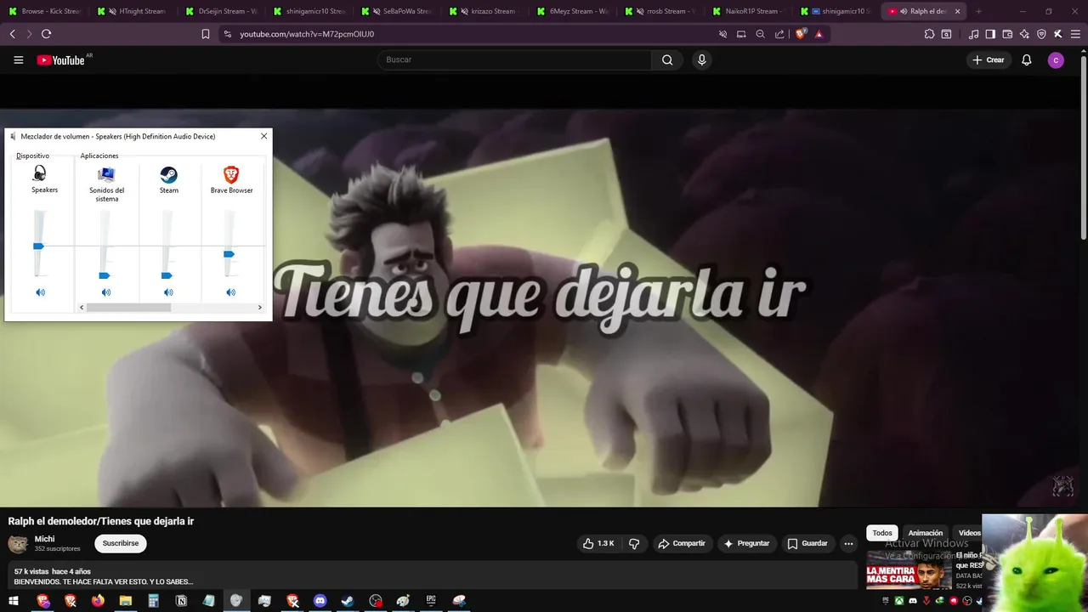Click the Compartir button
The image size is (1088, 612).
[682, 543]
